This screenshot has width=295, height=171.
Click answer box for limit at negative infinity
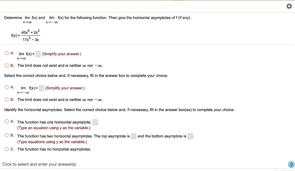(x=41, y=88)
